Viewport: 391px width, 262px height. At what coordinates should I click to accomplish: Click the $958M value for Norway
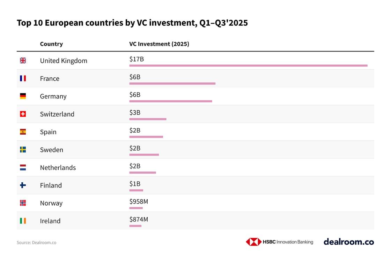tap(139, 201)
